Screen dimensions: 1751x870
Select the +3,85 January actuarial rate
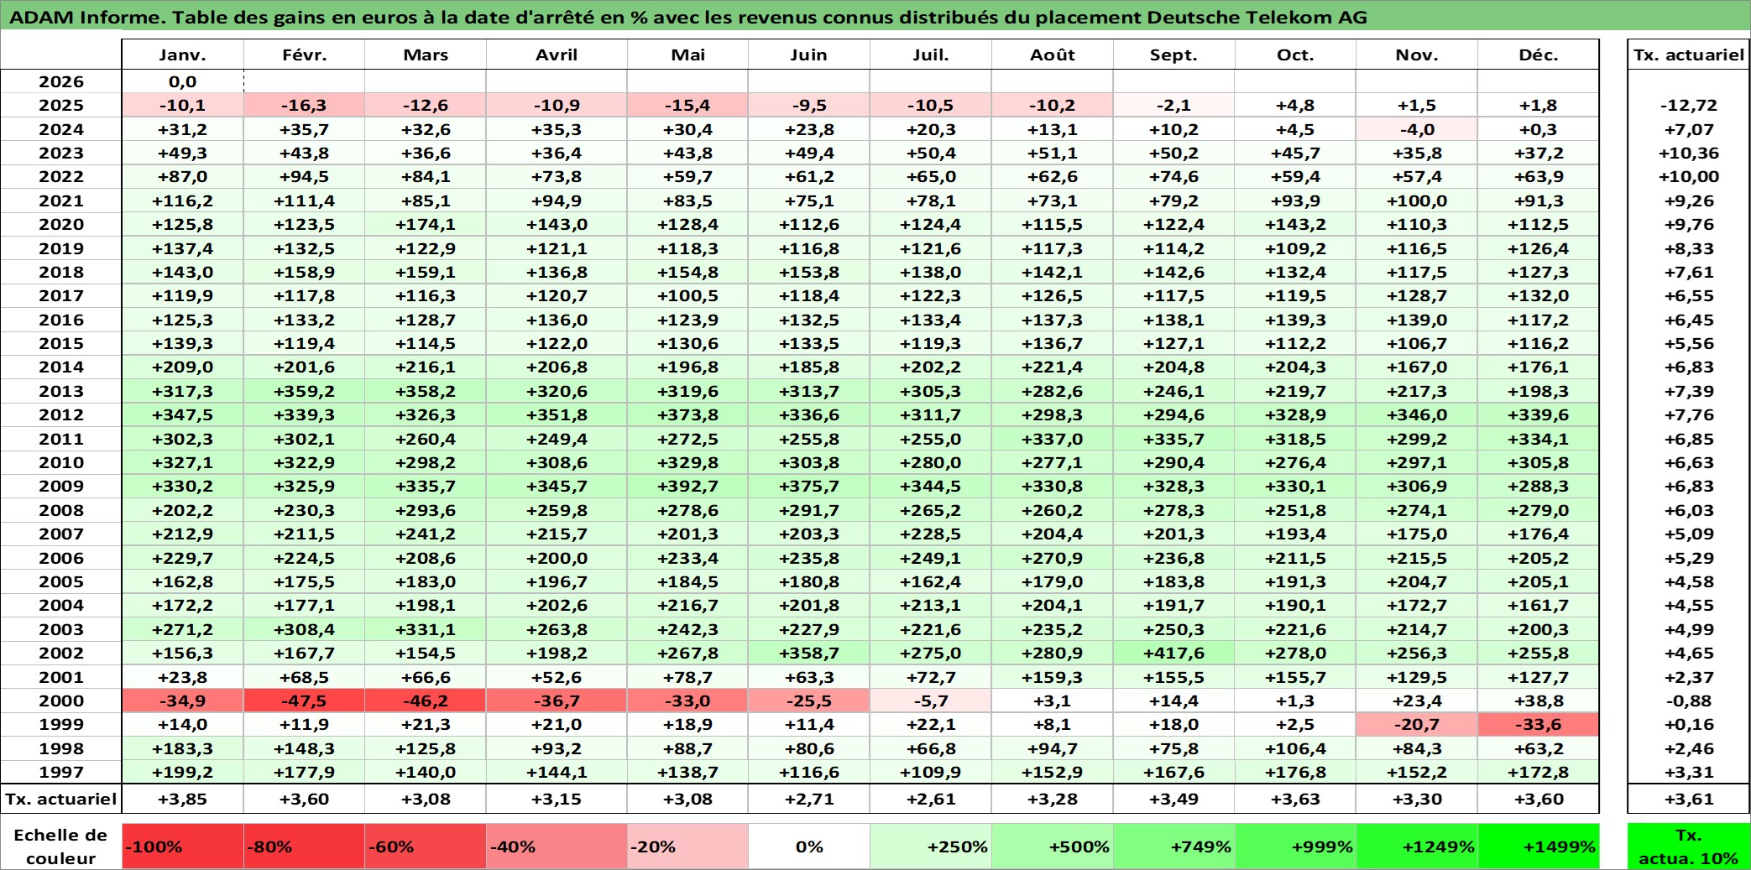click(182, 799)
